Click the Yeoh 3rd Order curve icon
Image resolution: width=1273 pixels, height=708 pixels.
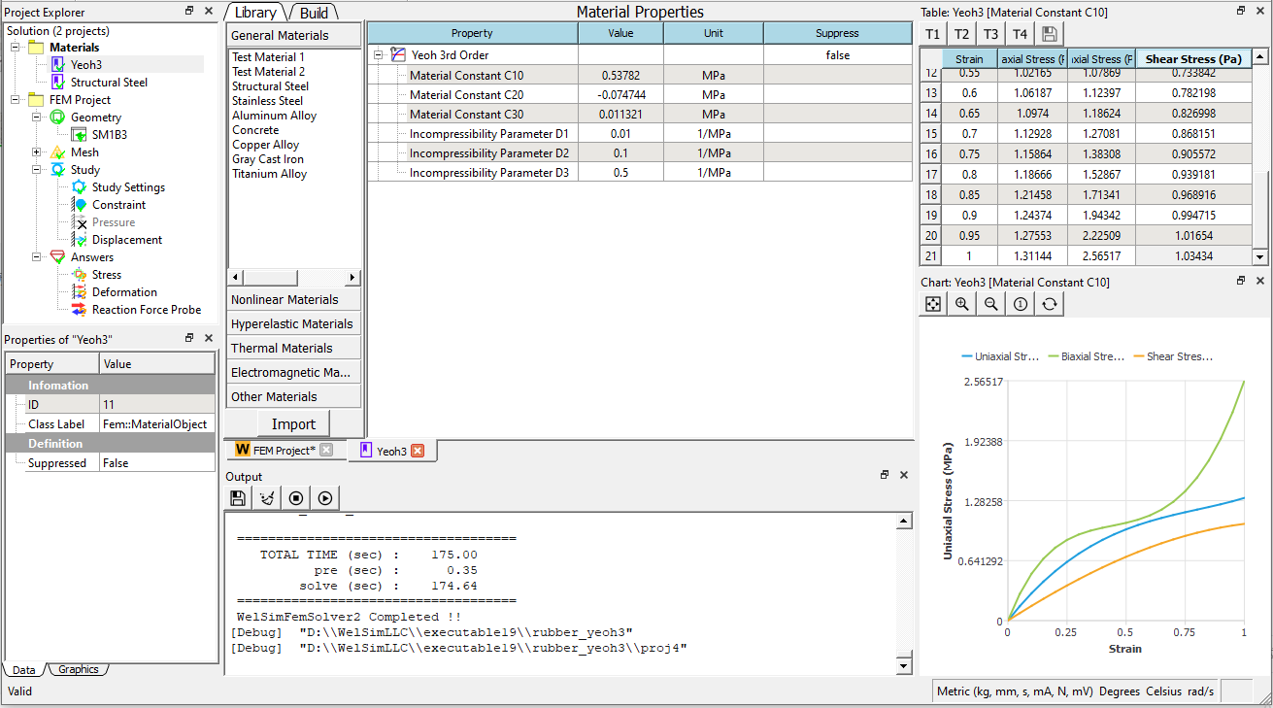click(398, 55)
